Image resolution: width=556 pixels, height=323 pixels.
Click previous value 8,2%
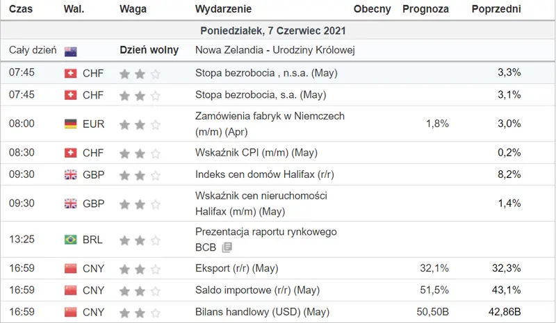click(509, 174)
